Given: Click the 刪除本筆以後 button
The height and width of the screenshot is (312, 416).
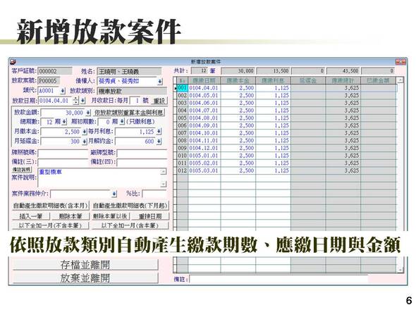Looking at the screenshot, I should [111, 216].
